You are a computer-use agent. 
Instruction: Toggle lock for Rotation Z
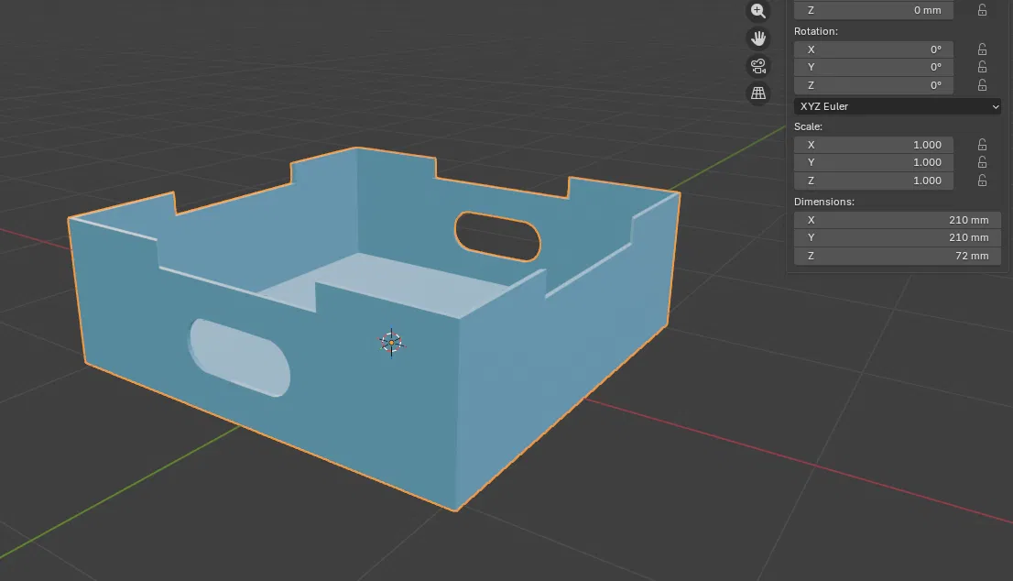(x=982, y=85)
